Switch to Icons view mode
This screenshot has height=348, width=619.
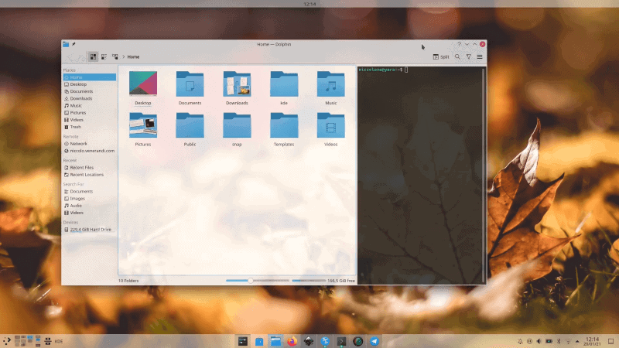93,56
